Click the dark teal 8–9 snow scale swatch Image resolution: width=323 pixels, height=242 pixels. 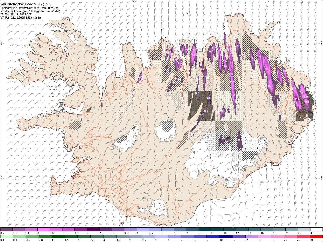205,229
